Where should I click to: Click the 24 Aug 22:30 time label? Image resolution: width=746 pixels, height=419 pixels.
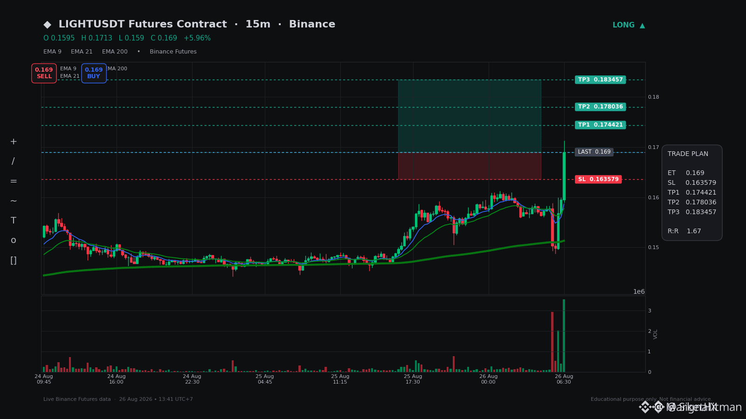point(192,379)
